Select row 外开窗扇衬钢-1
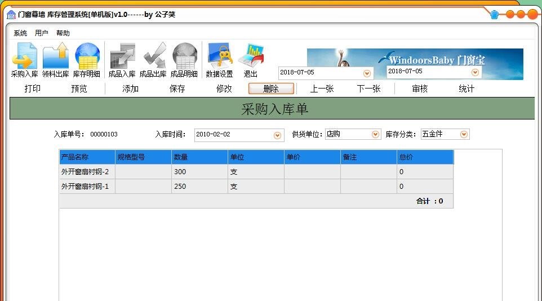 [256, 186]
